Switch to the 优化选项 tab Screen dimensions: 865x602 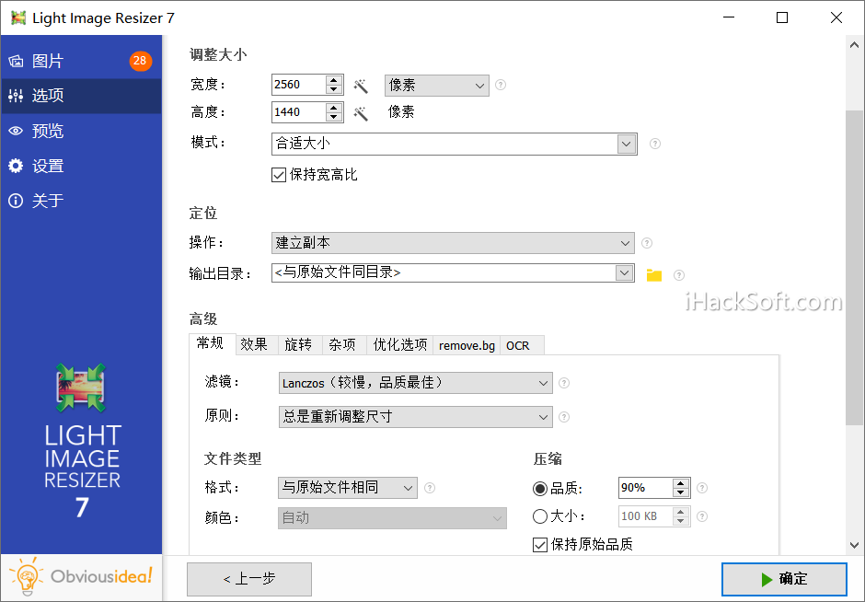[x=400, y=345]
